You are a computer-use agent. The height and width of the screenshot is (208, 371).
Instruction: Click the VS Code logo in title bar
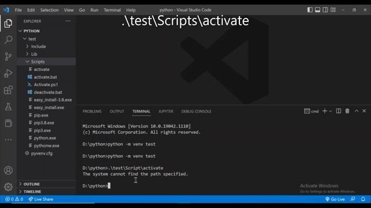[x=6, y=10]
